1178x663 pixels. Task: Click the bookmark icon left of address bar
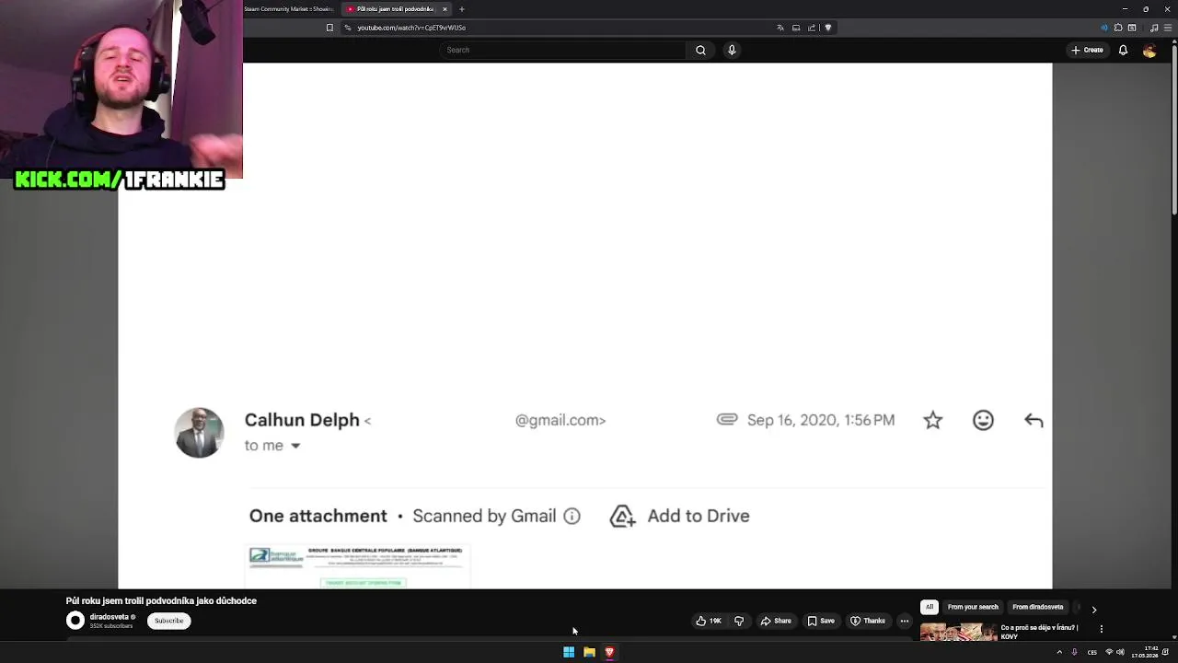point(329,28)
